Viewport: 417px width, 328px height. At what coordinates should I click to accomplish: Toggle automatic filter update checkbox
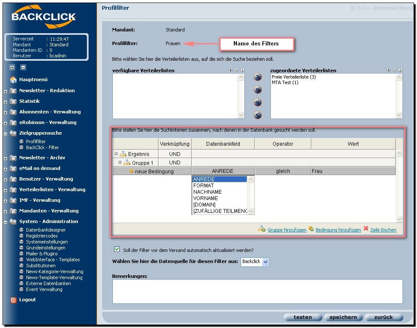click(117, 249)
